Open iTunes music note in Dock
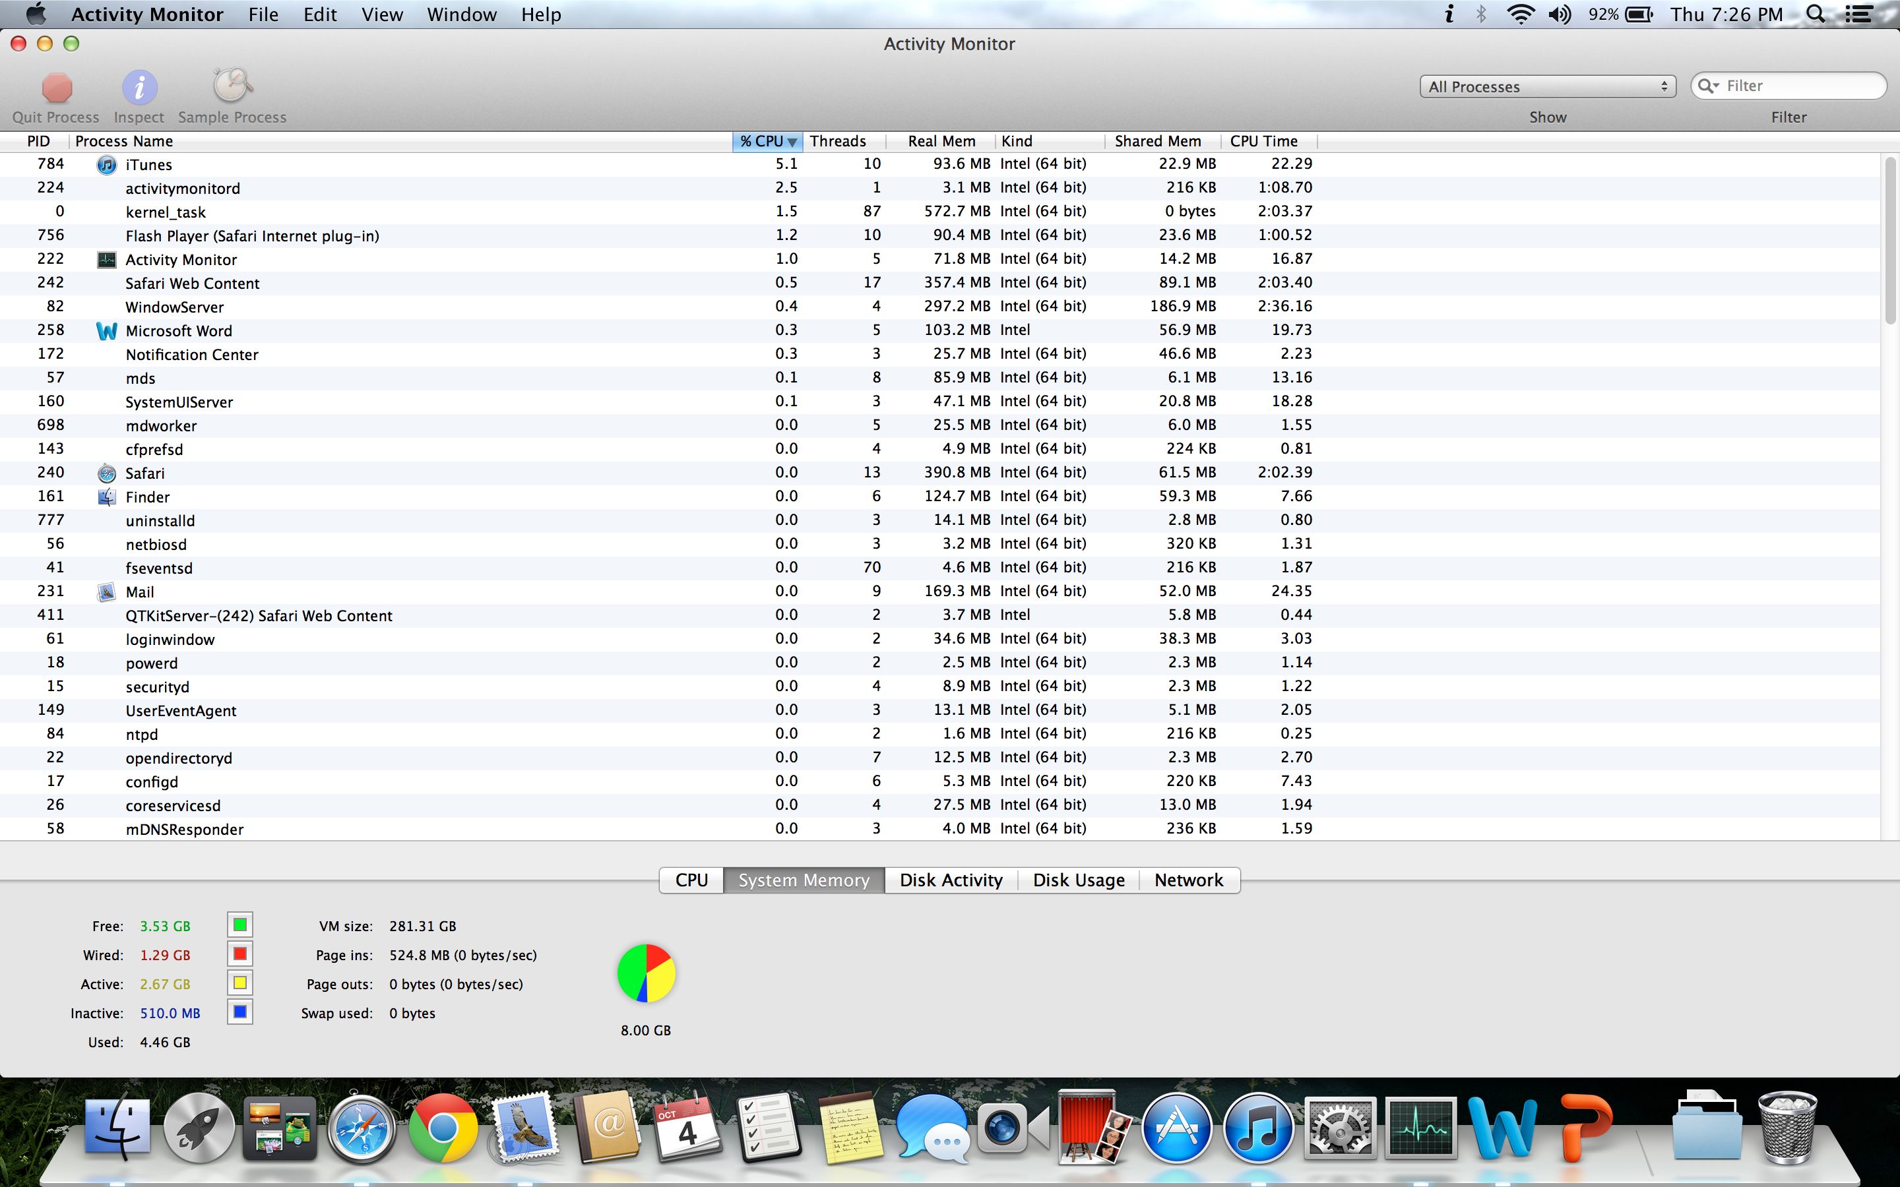Viewport: 1900px width, 1187px height. [1258, 1129]
